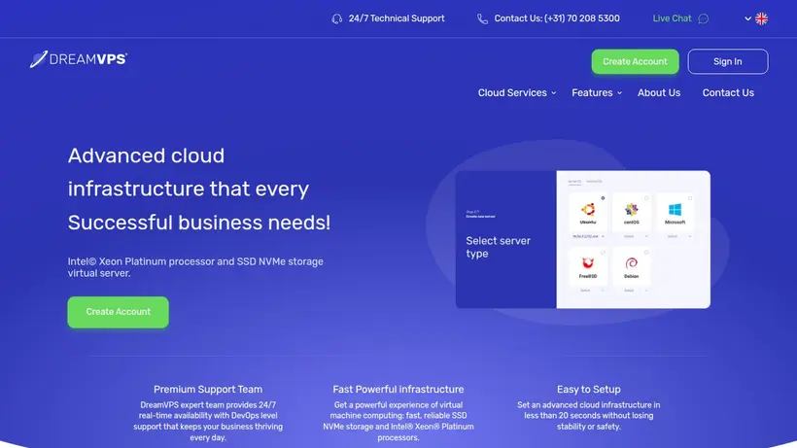
Task: Click the Select server type text
Action: click(x=498, y=247)
